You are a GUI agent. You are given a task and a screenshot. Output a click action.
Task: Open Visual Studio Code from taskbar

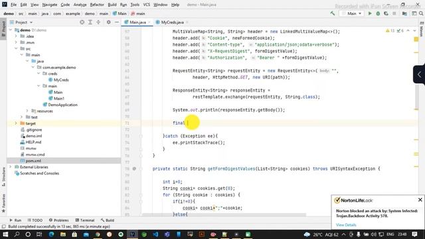pos(155,234)
